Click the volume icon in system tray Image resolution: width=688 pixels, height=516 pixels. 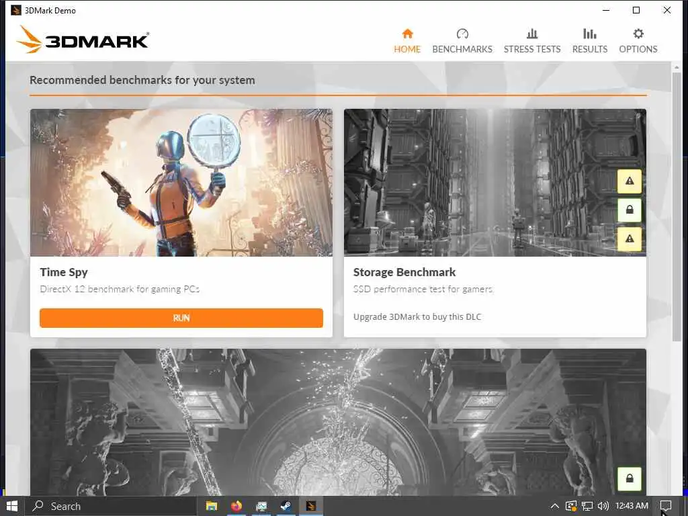[603, 507]
